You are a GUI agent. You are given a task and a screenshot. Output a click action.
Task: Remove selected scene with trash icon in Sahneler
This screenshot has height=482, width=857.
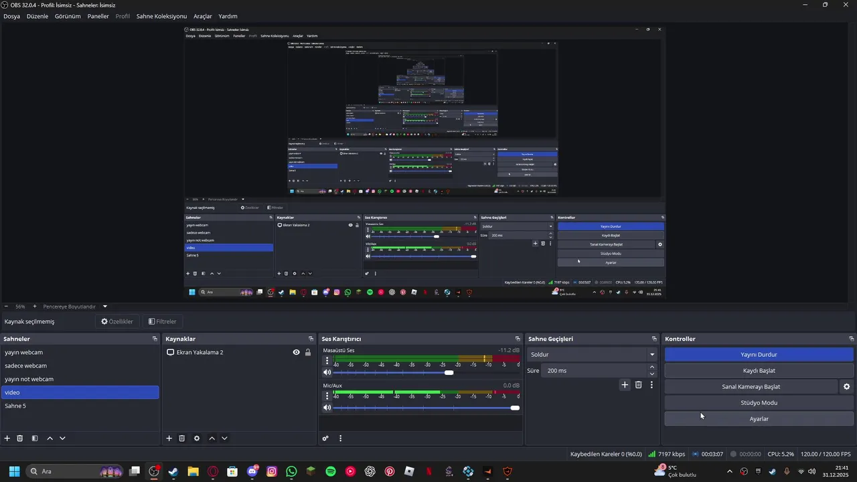tap(20, 438)
